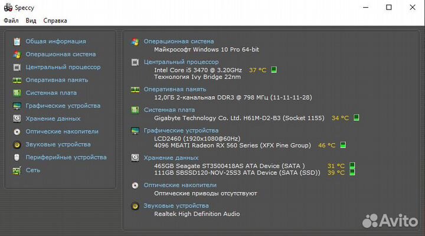Click the Графические устройства summary heading link

(x=181, y=130)
